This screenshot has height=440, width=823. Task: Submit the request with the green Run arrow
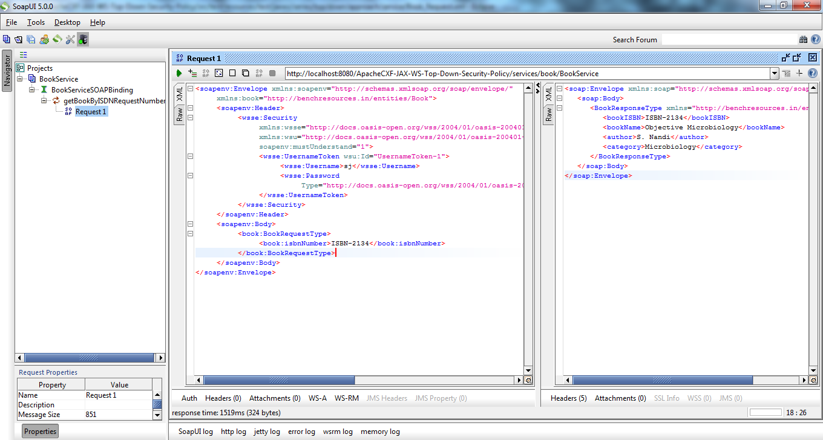pyautogui.click(x=179, y=73)
